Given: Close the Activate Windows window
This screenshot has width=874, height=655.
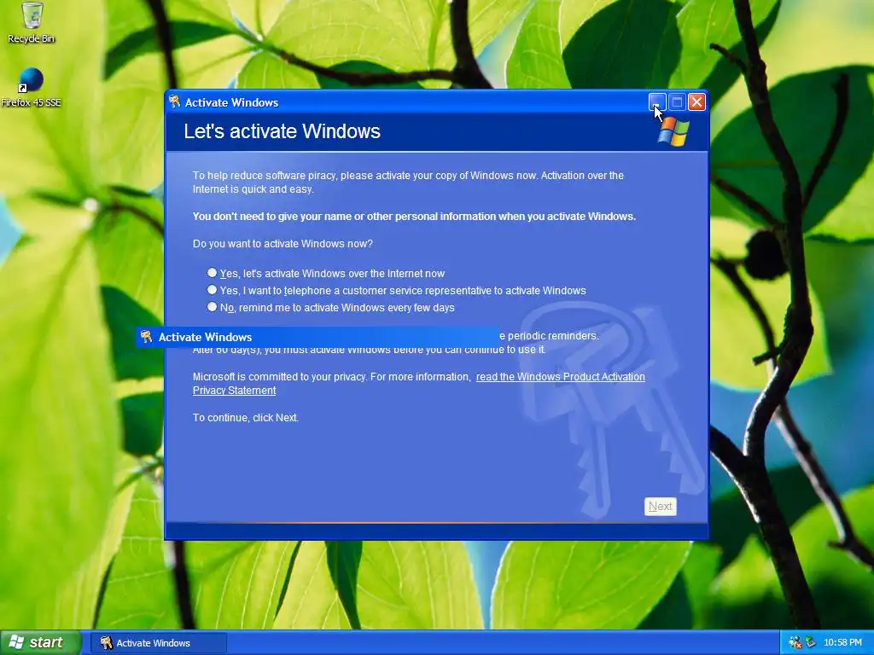Looking at the screenshot, I should click(696, 102).
